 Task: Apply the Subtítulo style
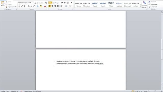click(119, 5)
